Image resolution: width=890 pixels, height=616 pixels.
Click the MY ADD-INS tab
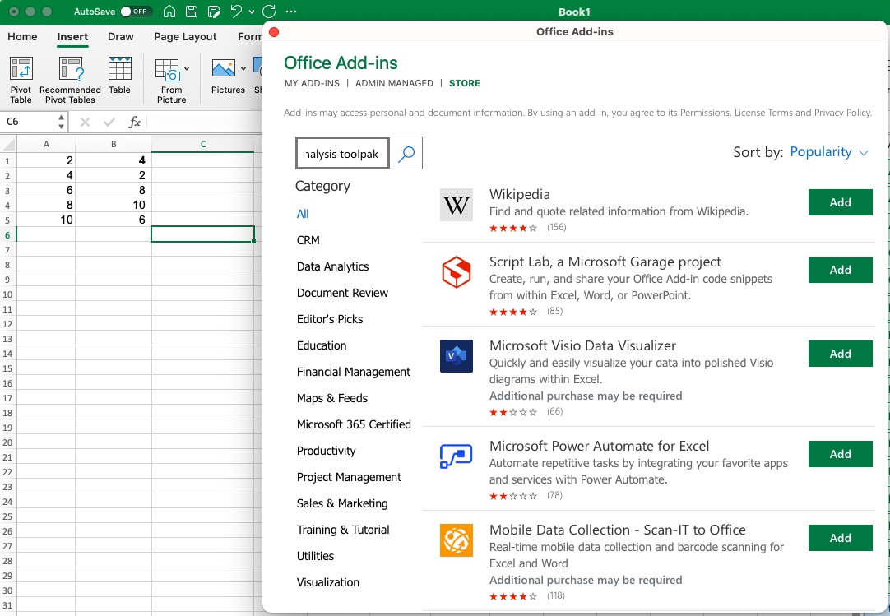pyautogui.click(x=313, y=83)
